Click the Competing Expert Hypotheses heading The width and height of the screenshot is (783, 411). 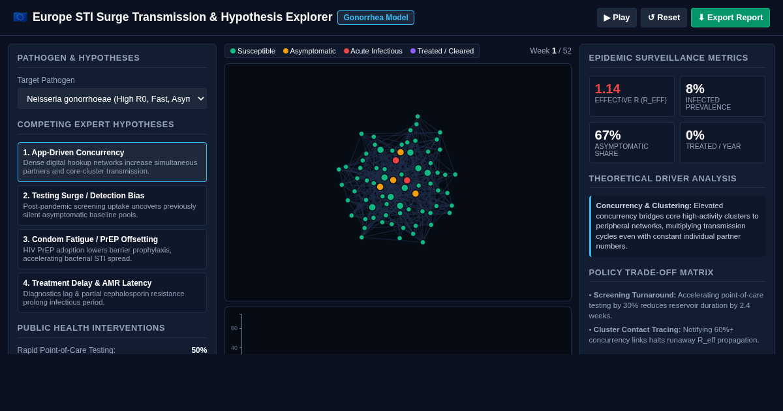[96, 125]
